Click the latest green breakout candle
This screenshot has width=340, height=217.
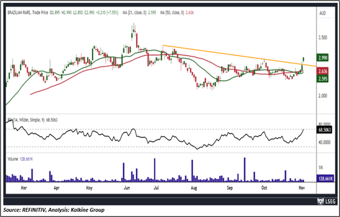click(304, 59)
